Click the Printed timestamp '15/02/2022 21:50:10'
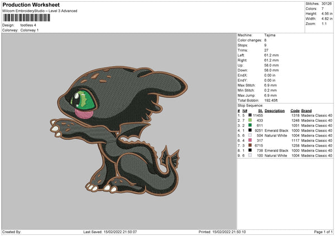This screenshot has width=335, height=236. 229,232
